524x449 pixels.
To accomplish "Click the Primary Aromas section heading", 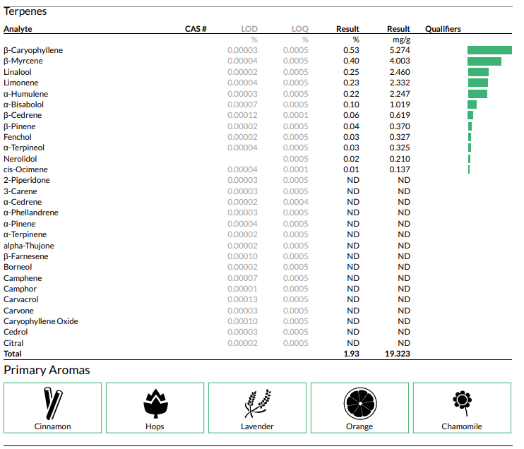I will click(47, 370).
